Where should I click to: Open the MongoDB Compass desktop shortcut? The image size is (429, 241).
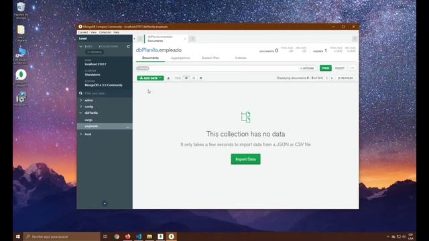(x=21, y=78)
